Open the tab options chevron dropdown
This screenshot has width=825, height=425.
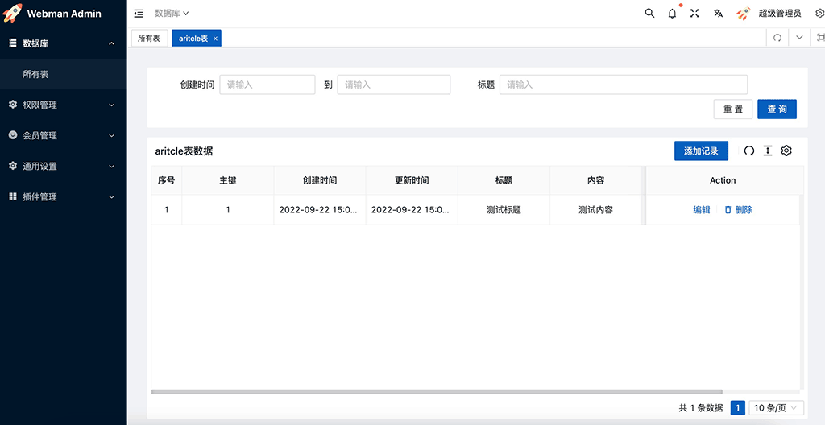[800, 38]
